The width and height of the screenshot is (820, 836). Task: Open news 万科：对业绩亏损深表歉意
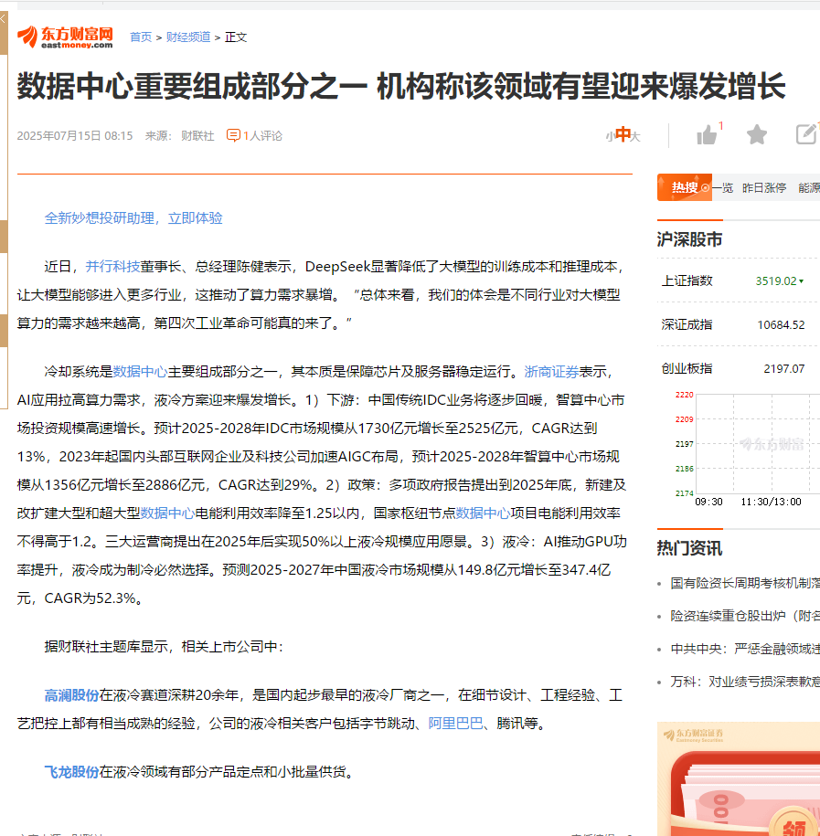pos(745,682)
